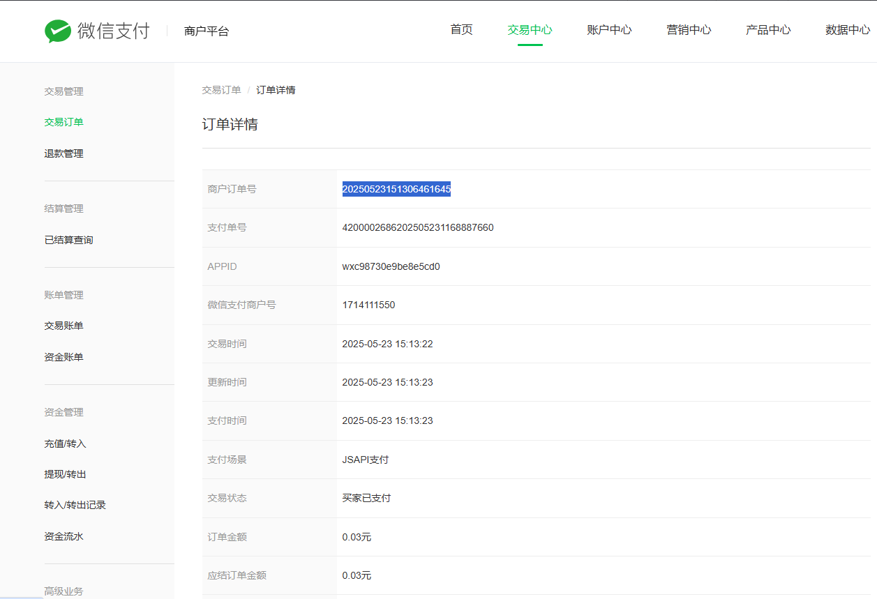Click the WeChat Pay logo icon
This screenshot has width=877, height=599.
[58, 31]
